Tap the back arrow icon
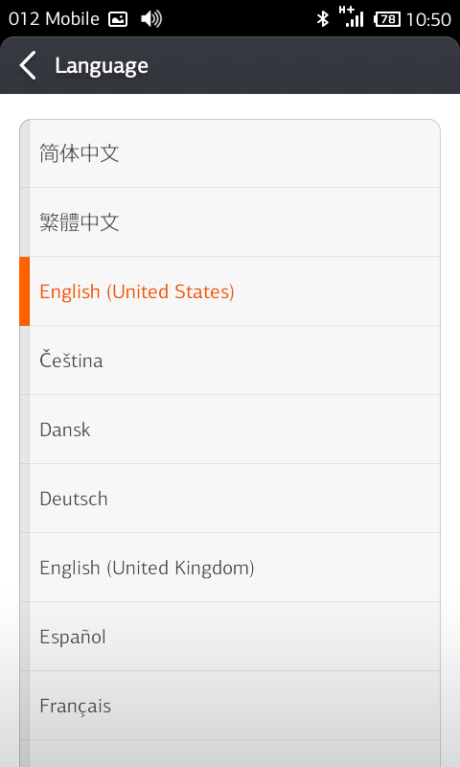460x767 pixels. tap(28, 65)
